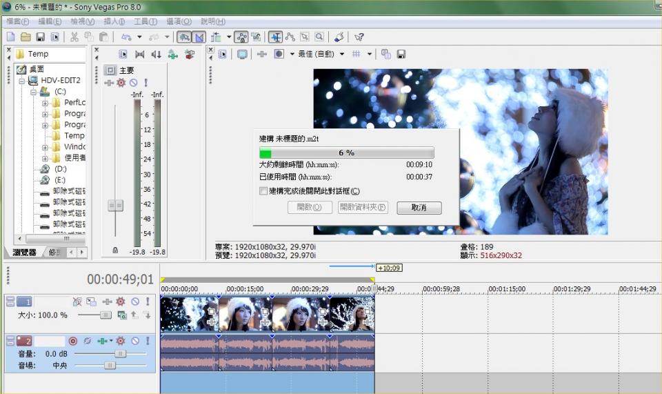This screenshot has width=662, height=394.
Task: Click Make Compositing Child icon on track 1
Action: click(x=147, y=315)
